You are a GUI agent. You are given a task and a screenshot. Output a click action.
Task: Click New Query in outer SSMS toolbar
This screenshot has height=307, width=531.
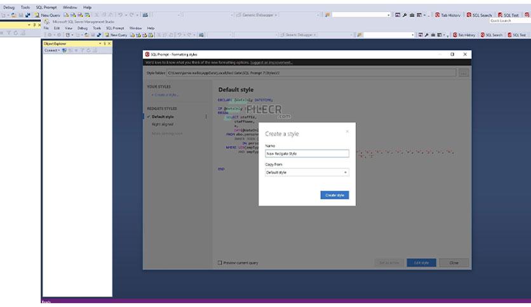coord(48,15)
